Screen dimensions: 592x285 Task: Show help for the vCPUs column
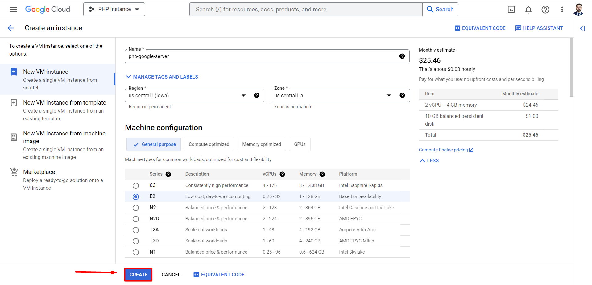[282, 174]
